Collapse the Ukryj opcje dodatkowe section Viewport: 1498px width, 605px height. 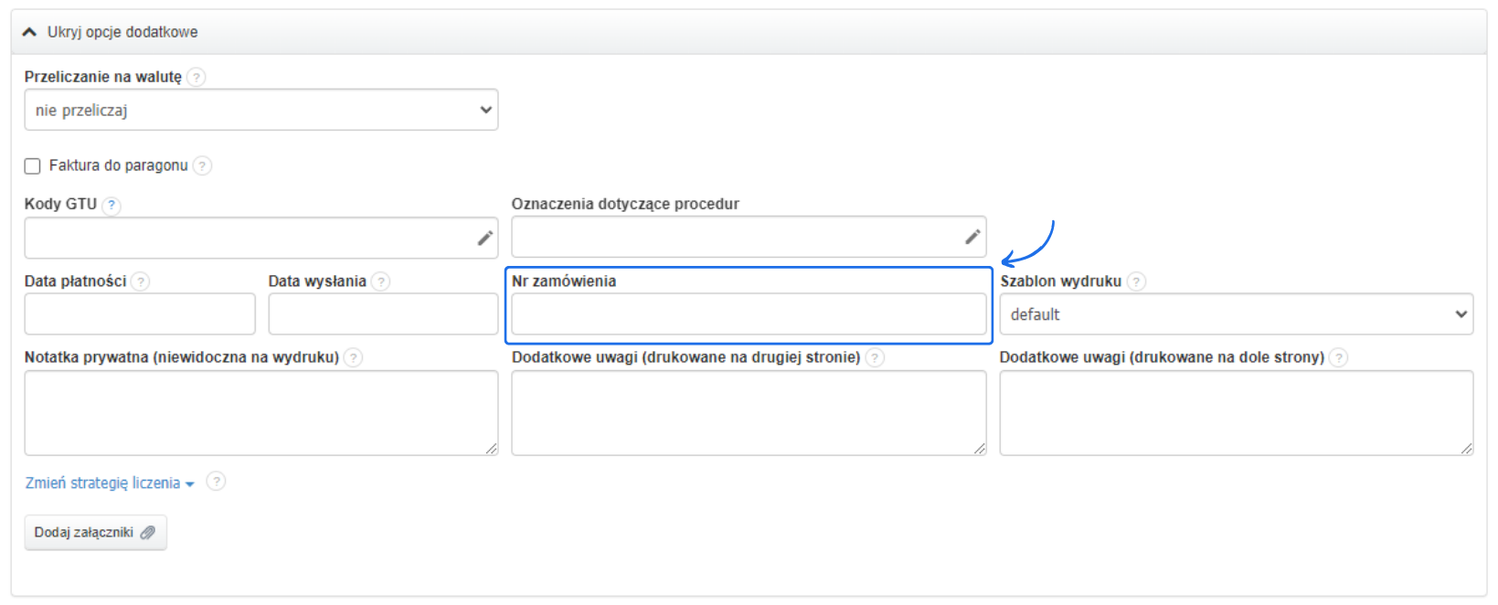(110, 32)
